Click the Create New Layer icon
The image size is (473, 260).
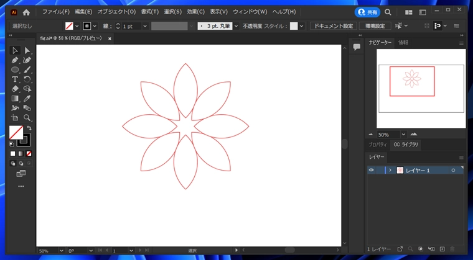click(442, 249)
